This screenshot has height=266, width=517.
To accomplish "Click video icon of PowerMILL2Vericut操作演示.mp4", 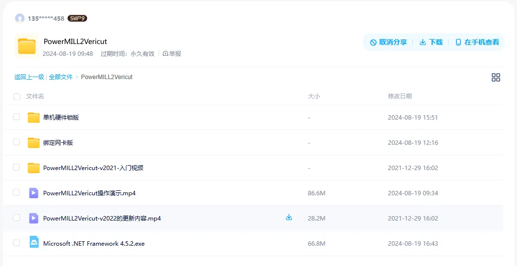I will pyautogui.click(x=34, y=193).
